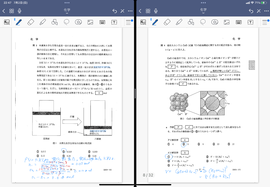Open the Shapes tool in left pane
Viewport: 270px width, 187px height.
tap(55, 22)
